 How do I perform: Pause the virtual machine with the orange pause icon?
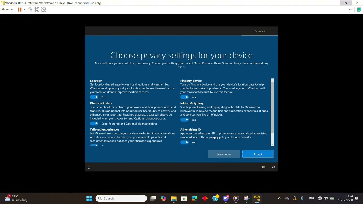click(20, 10)
